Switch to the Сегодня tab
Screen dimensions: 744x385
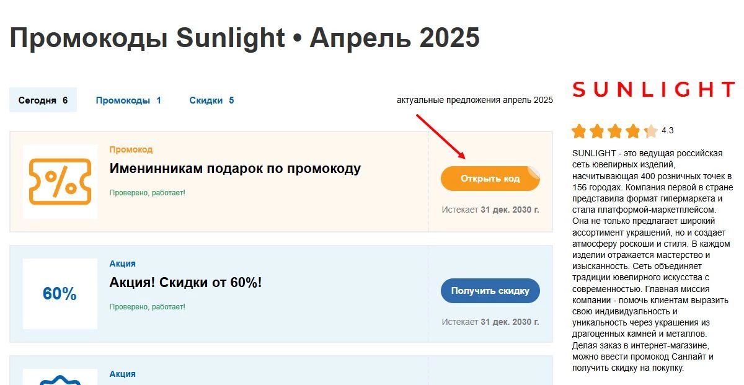point(43,100)
